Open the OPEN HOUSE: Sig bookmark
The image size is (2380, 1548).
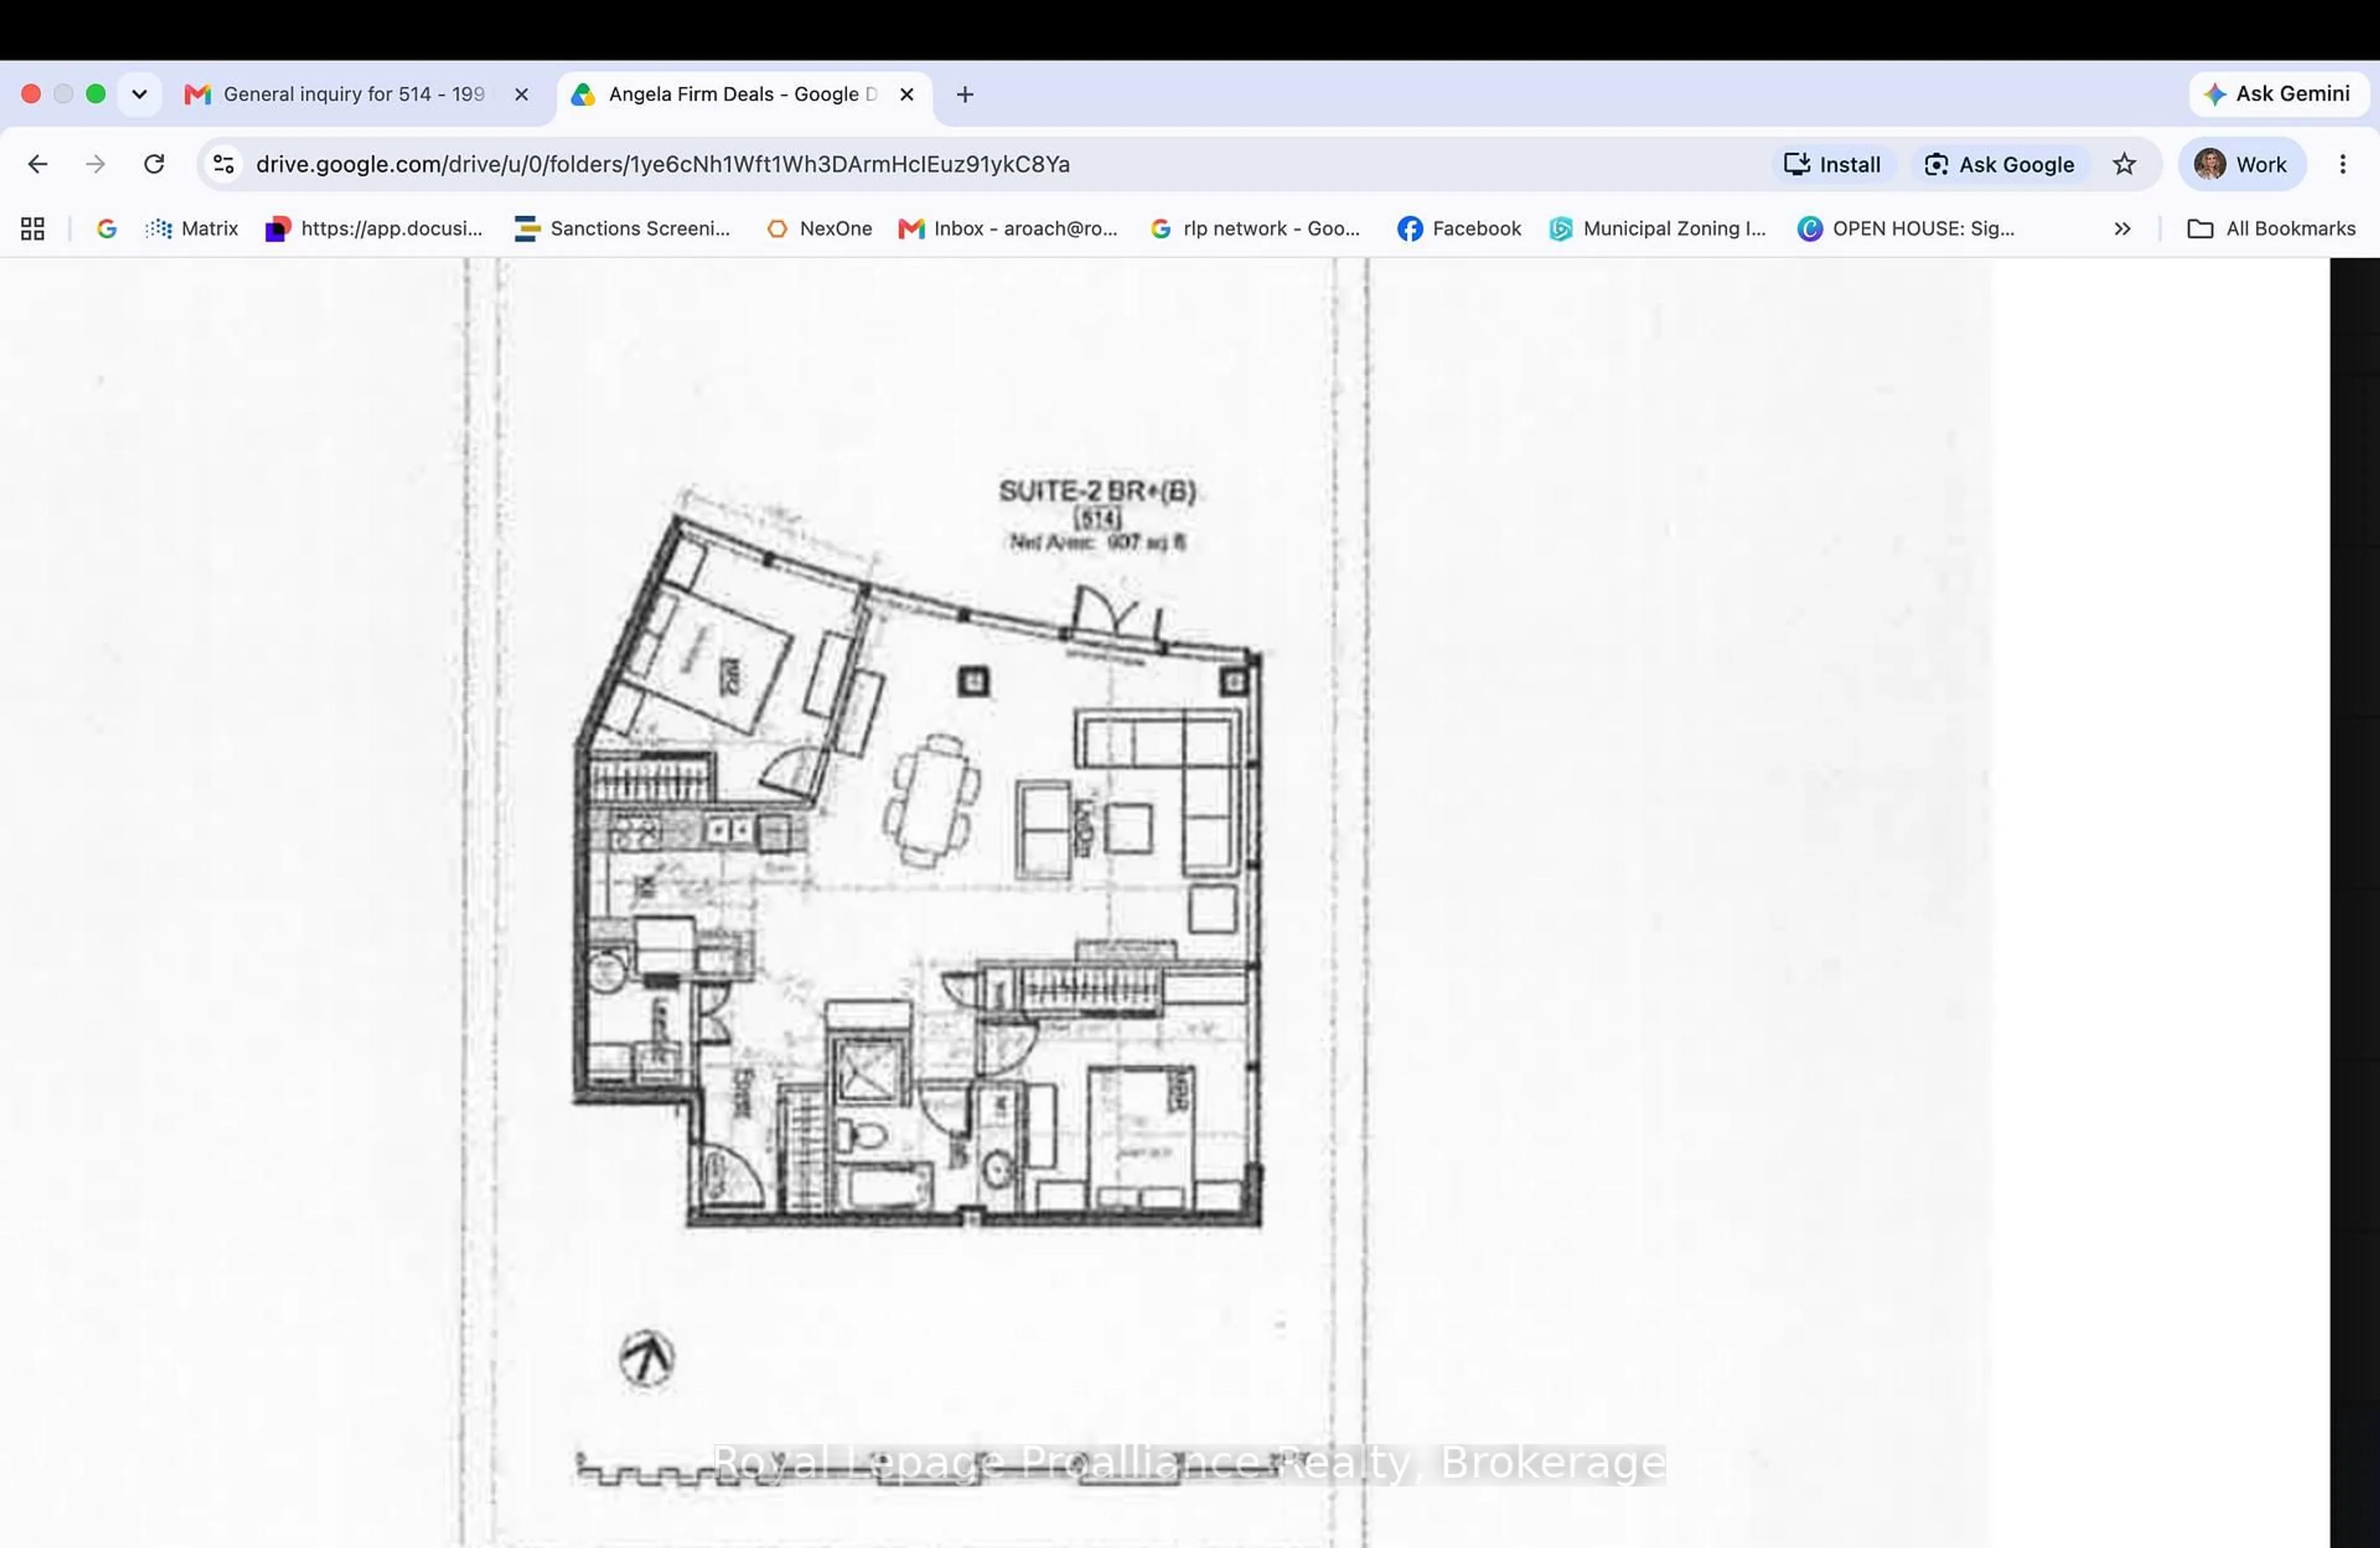[x=1906, y=229]
